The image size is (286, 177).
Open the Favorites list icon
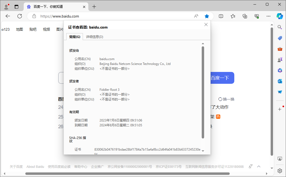click(233, 16)
